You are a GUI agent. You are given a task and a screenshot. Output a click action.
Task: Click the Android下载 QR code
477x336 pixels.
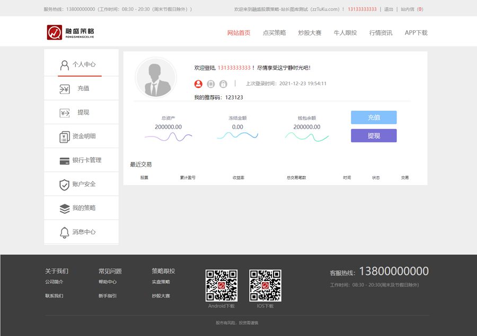(x=221, y=285)
